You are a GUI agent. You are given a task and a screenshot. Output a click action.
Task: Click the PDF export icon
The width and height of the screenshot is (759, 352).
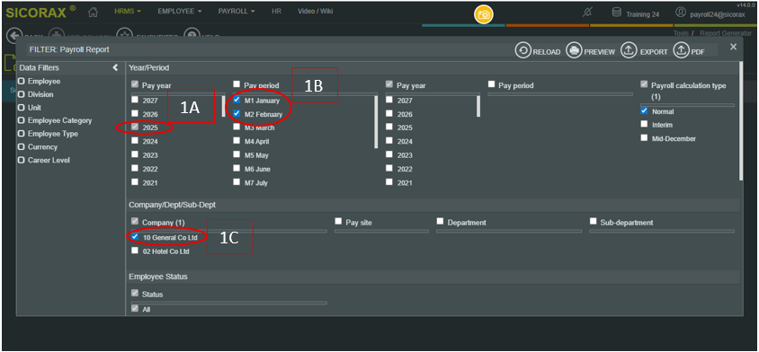click(681, 51)
